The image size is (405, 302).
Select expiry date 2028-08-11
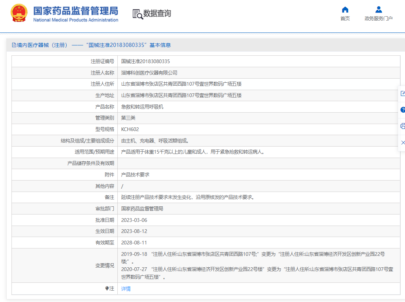[x=134, y=243]
